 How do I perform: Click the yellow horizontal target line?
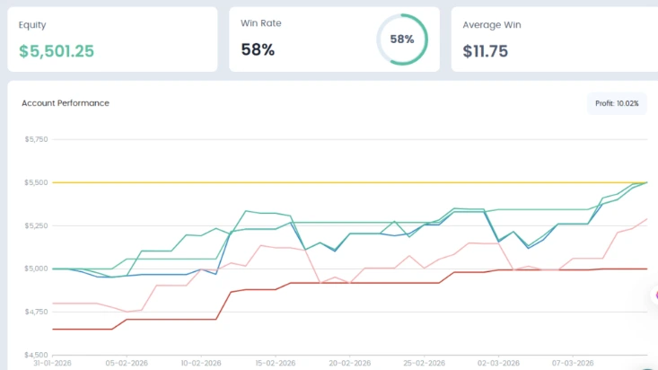(x=269, y=182)
